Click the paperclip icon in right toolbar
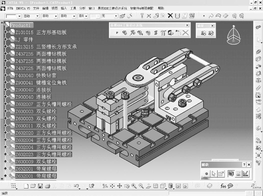263x196 pixels. coord(258,88)
